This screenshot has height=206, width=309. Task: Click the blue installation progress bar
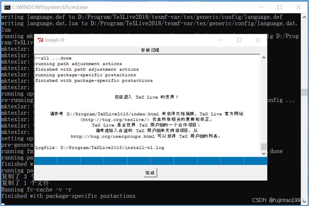(x=151, y=161)
